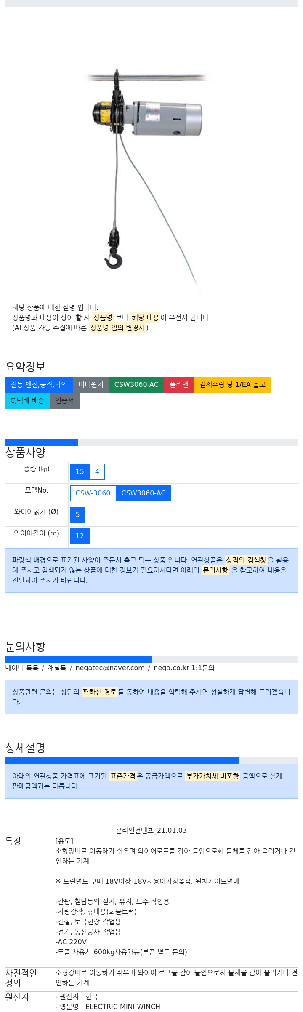Click the 상품사양 progress bar

(x=151, y=442)
